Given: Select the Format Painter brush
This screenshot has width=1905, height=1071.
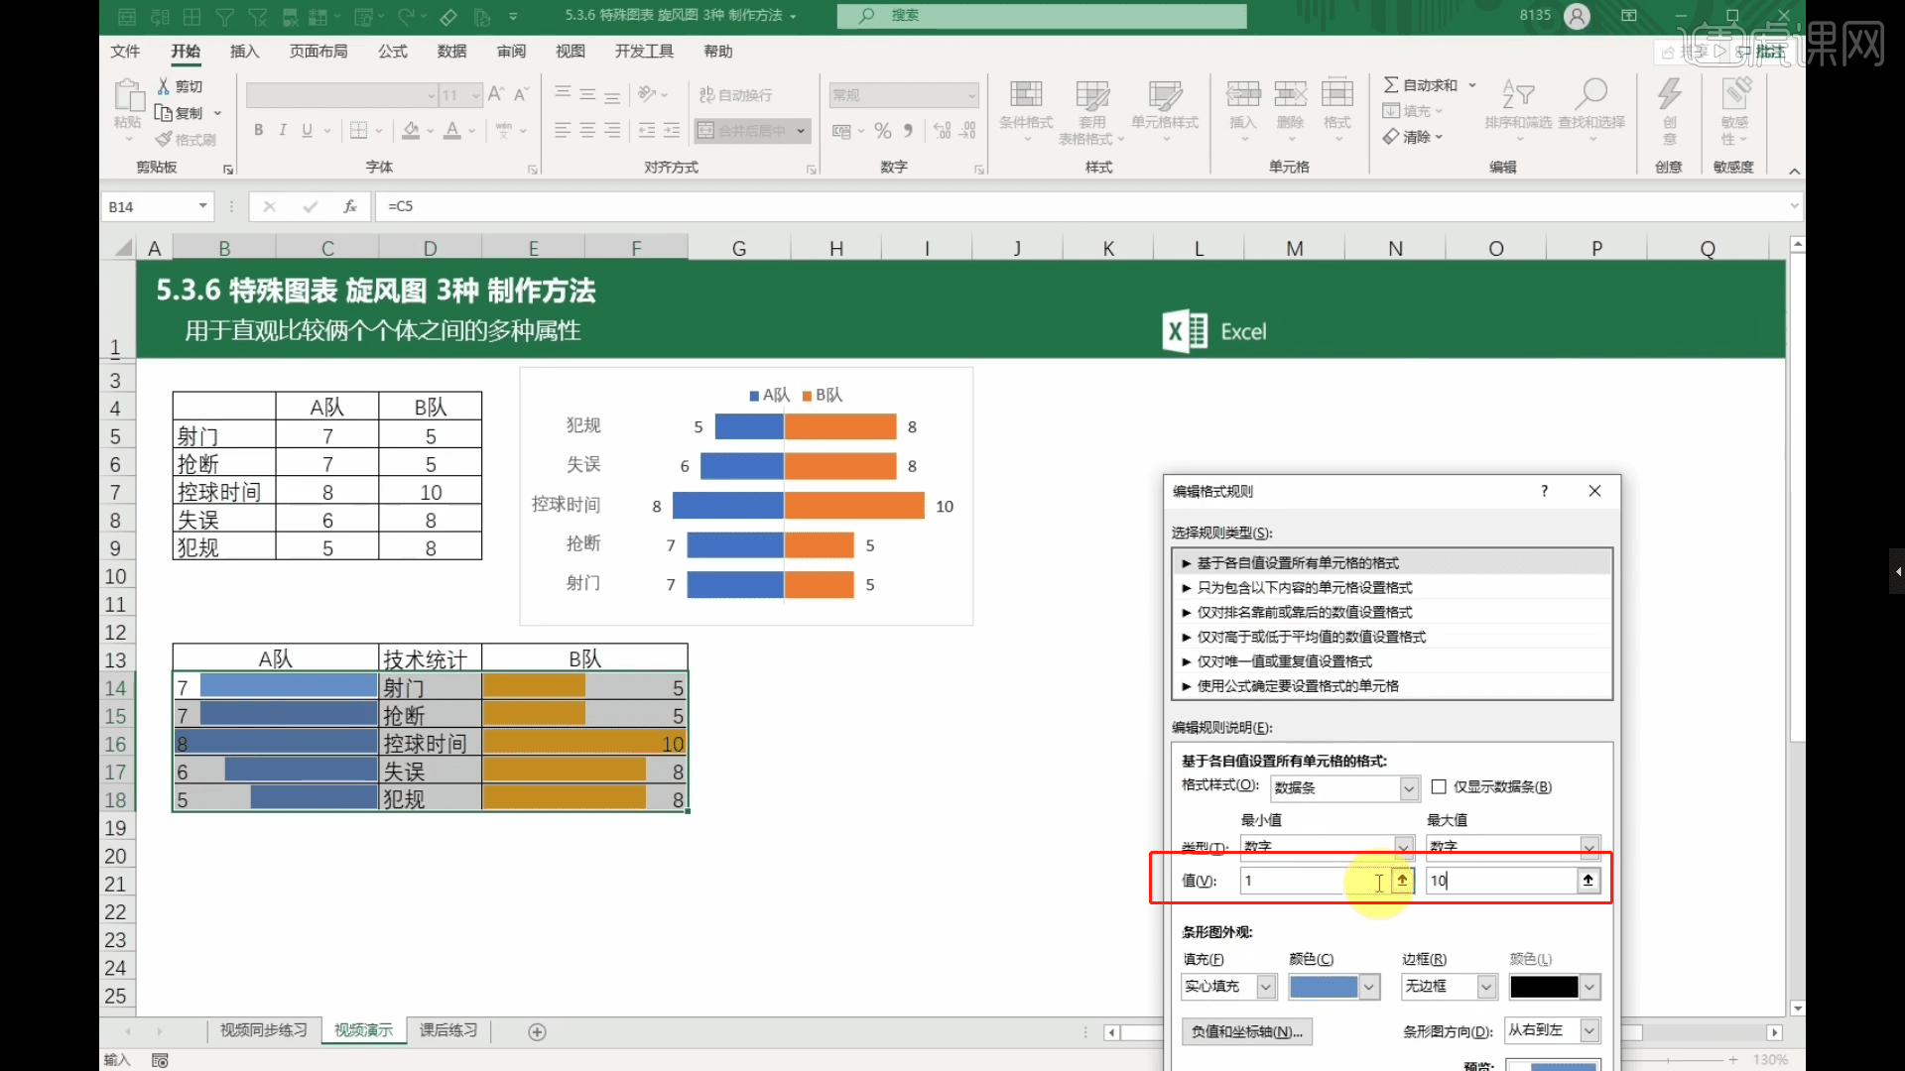Looking at the screenshot, I should point(164,140).
